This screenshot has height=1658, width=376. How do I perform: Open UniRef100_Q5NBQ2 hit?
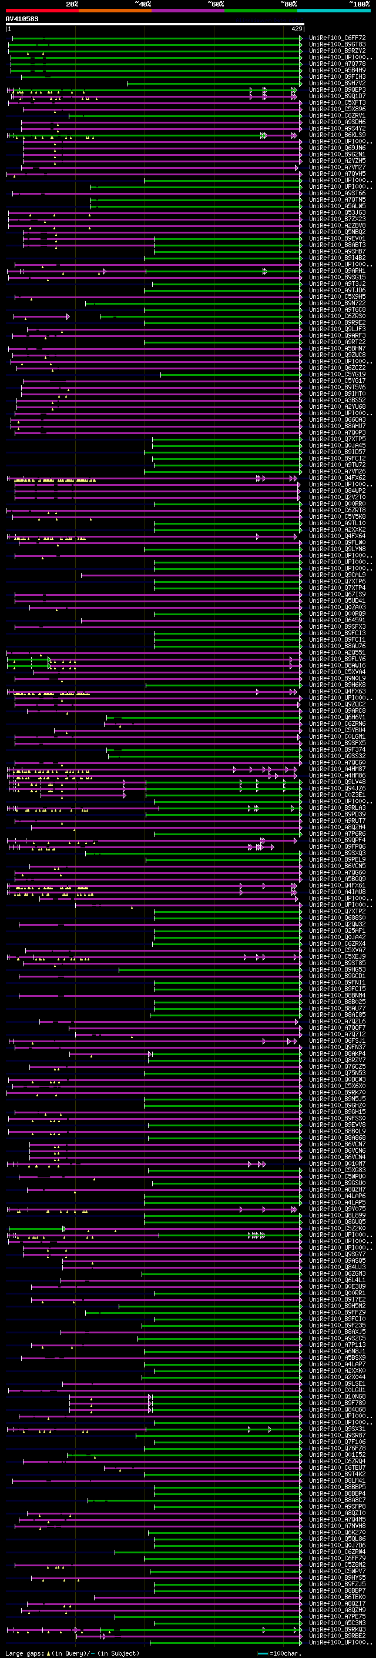[337, 232]
